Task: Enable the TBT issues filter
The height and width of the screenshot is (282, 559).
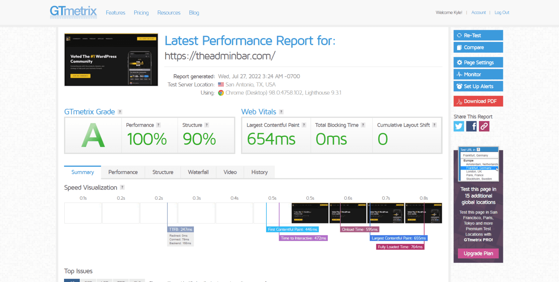Action: (120, 281)
